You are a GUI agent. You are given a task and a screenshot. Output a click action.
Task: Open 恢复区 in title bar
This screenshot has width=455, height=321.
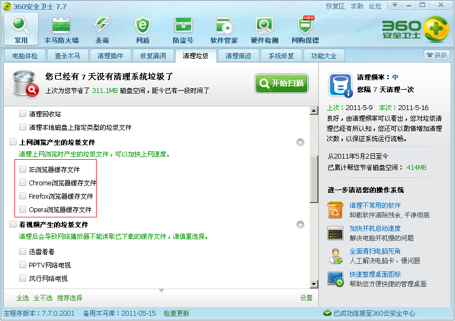click(335, 6)
